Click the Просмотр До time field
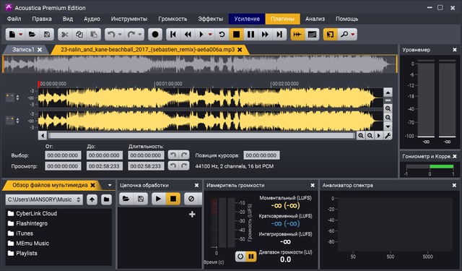Viewport: 462px width, 271px height. pos(104,166)
